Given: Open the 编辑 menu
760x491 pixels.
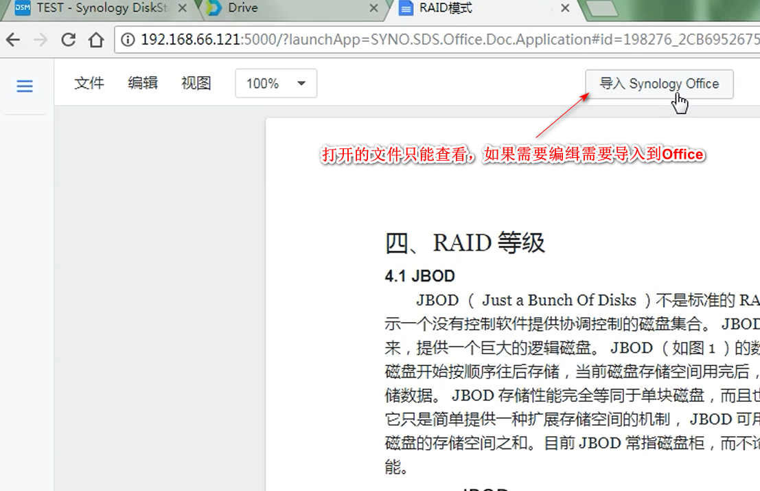Looking at the screenshot, I should tap(143, 83).
